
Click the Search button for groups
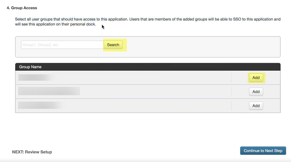(113, 45)
